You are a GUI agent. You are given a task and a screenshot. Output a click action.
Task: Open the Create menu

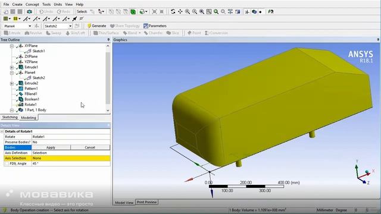point(17,4)
